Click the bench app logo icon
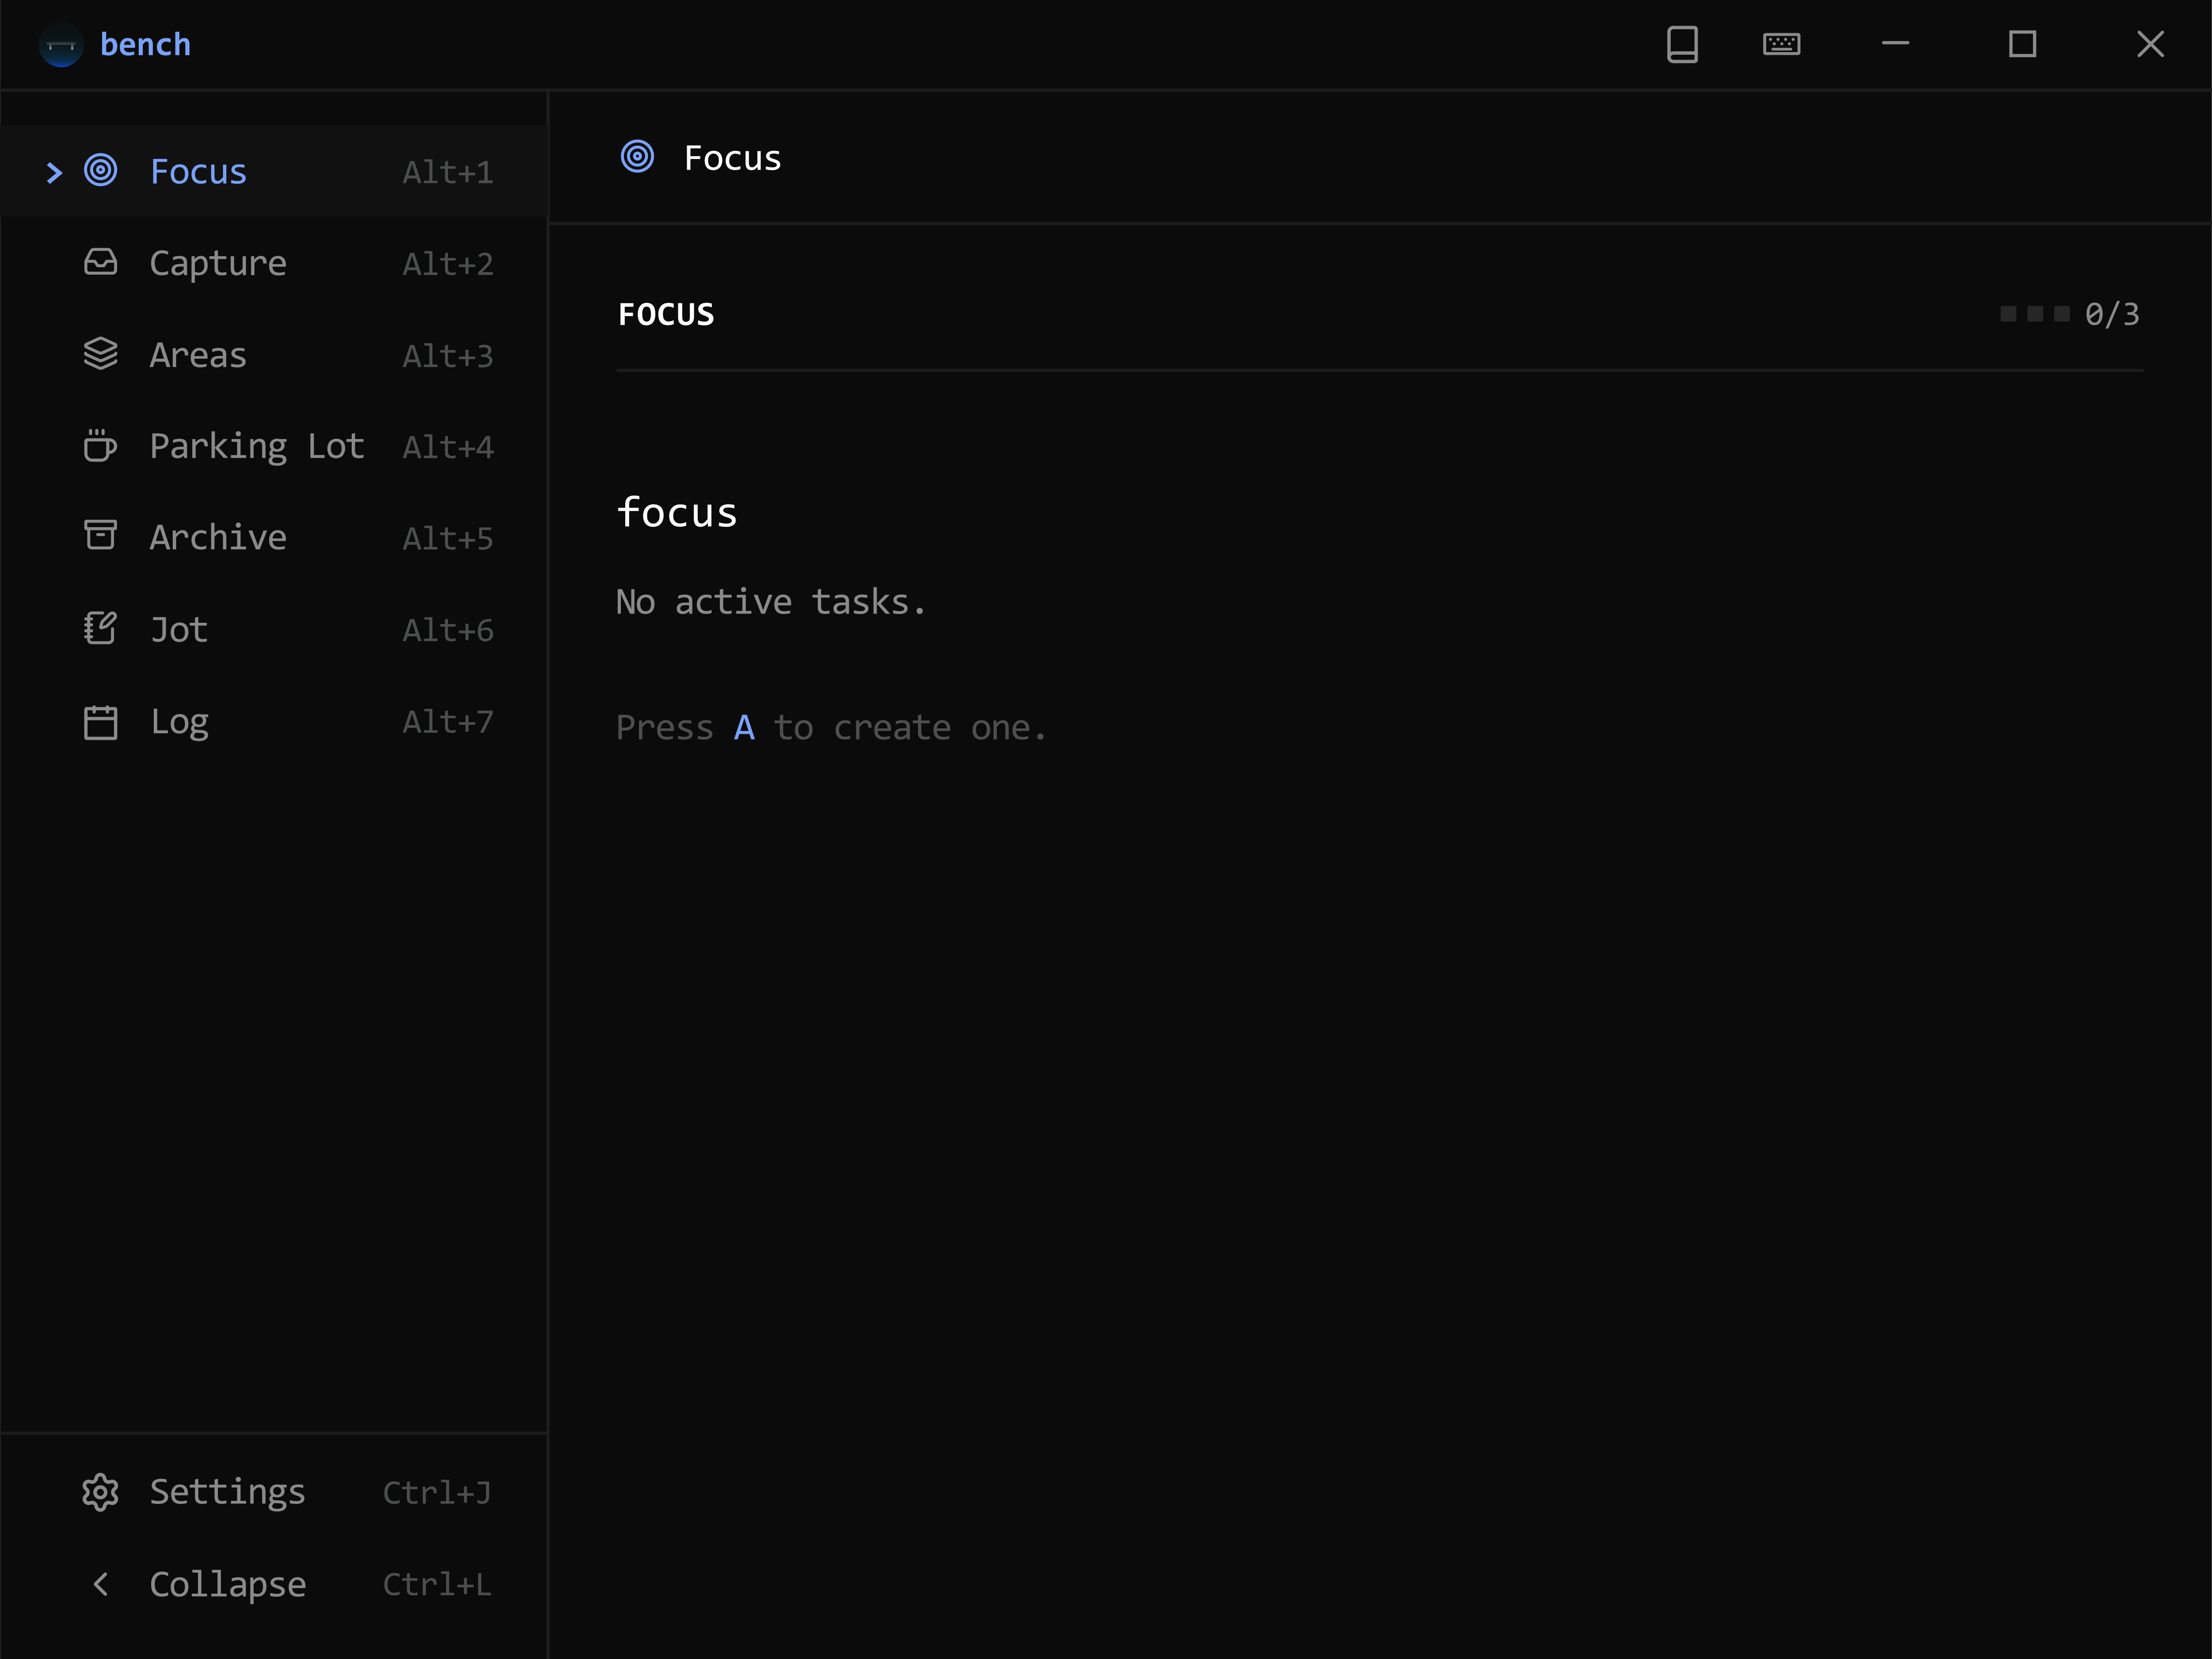Viewport: 2212px width, 1659px height. pos(60,45)
